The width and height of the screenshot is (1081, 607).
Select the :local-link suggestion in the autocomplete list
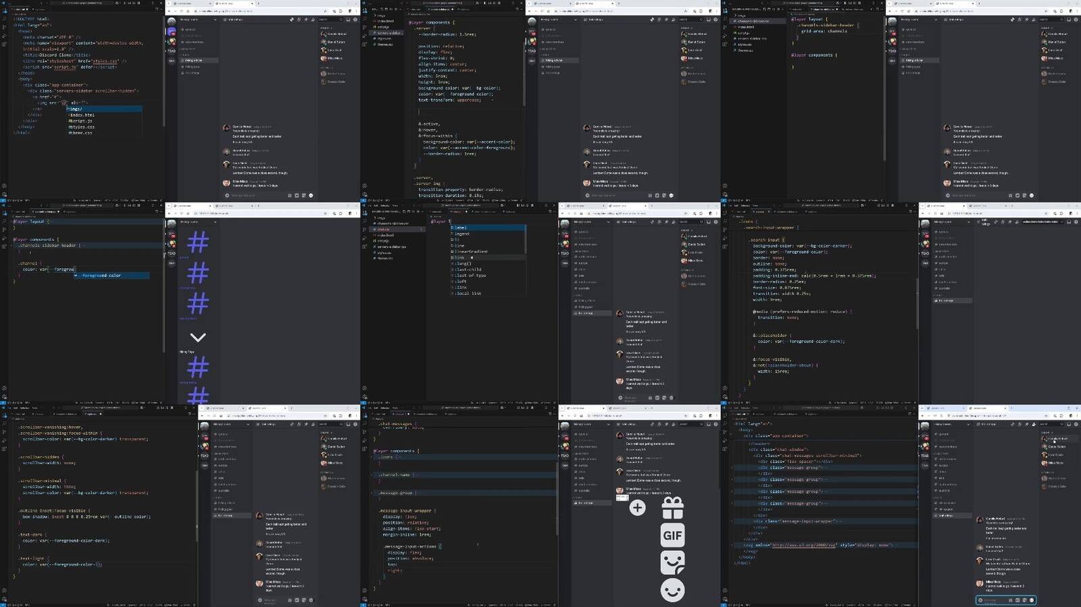coord(487,294)
